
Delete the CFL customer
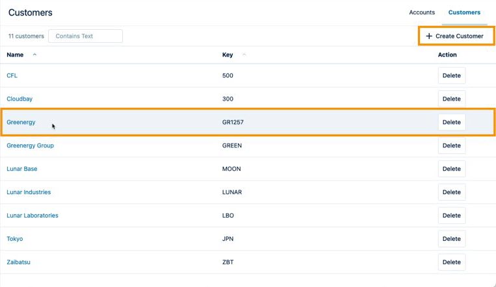click(x=451, y=75)
